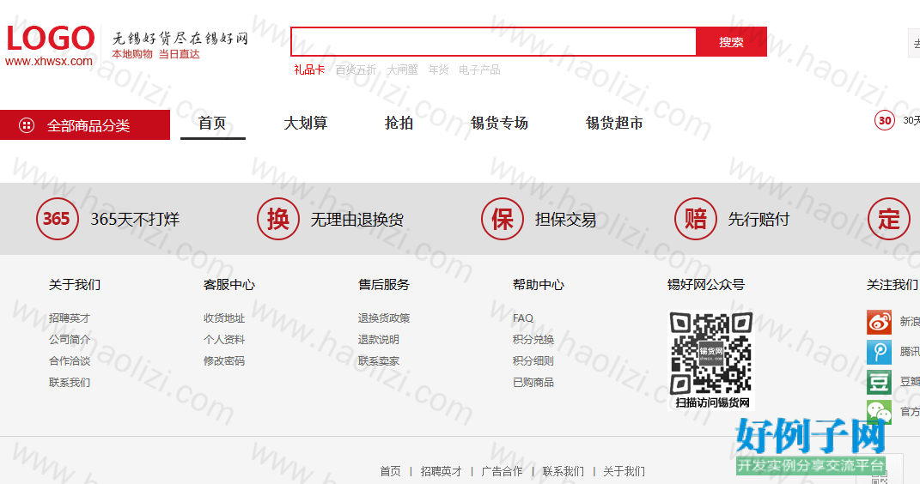Image resolution: width=920 pixels, height=484 pixels.
Task: Open the 大划算 navigation tab
Action: [x=306, y=123]
